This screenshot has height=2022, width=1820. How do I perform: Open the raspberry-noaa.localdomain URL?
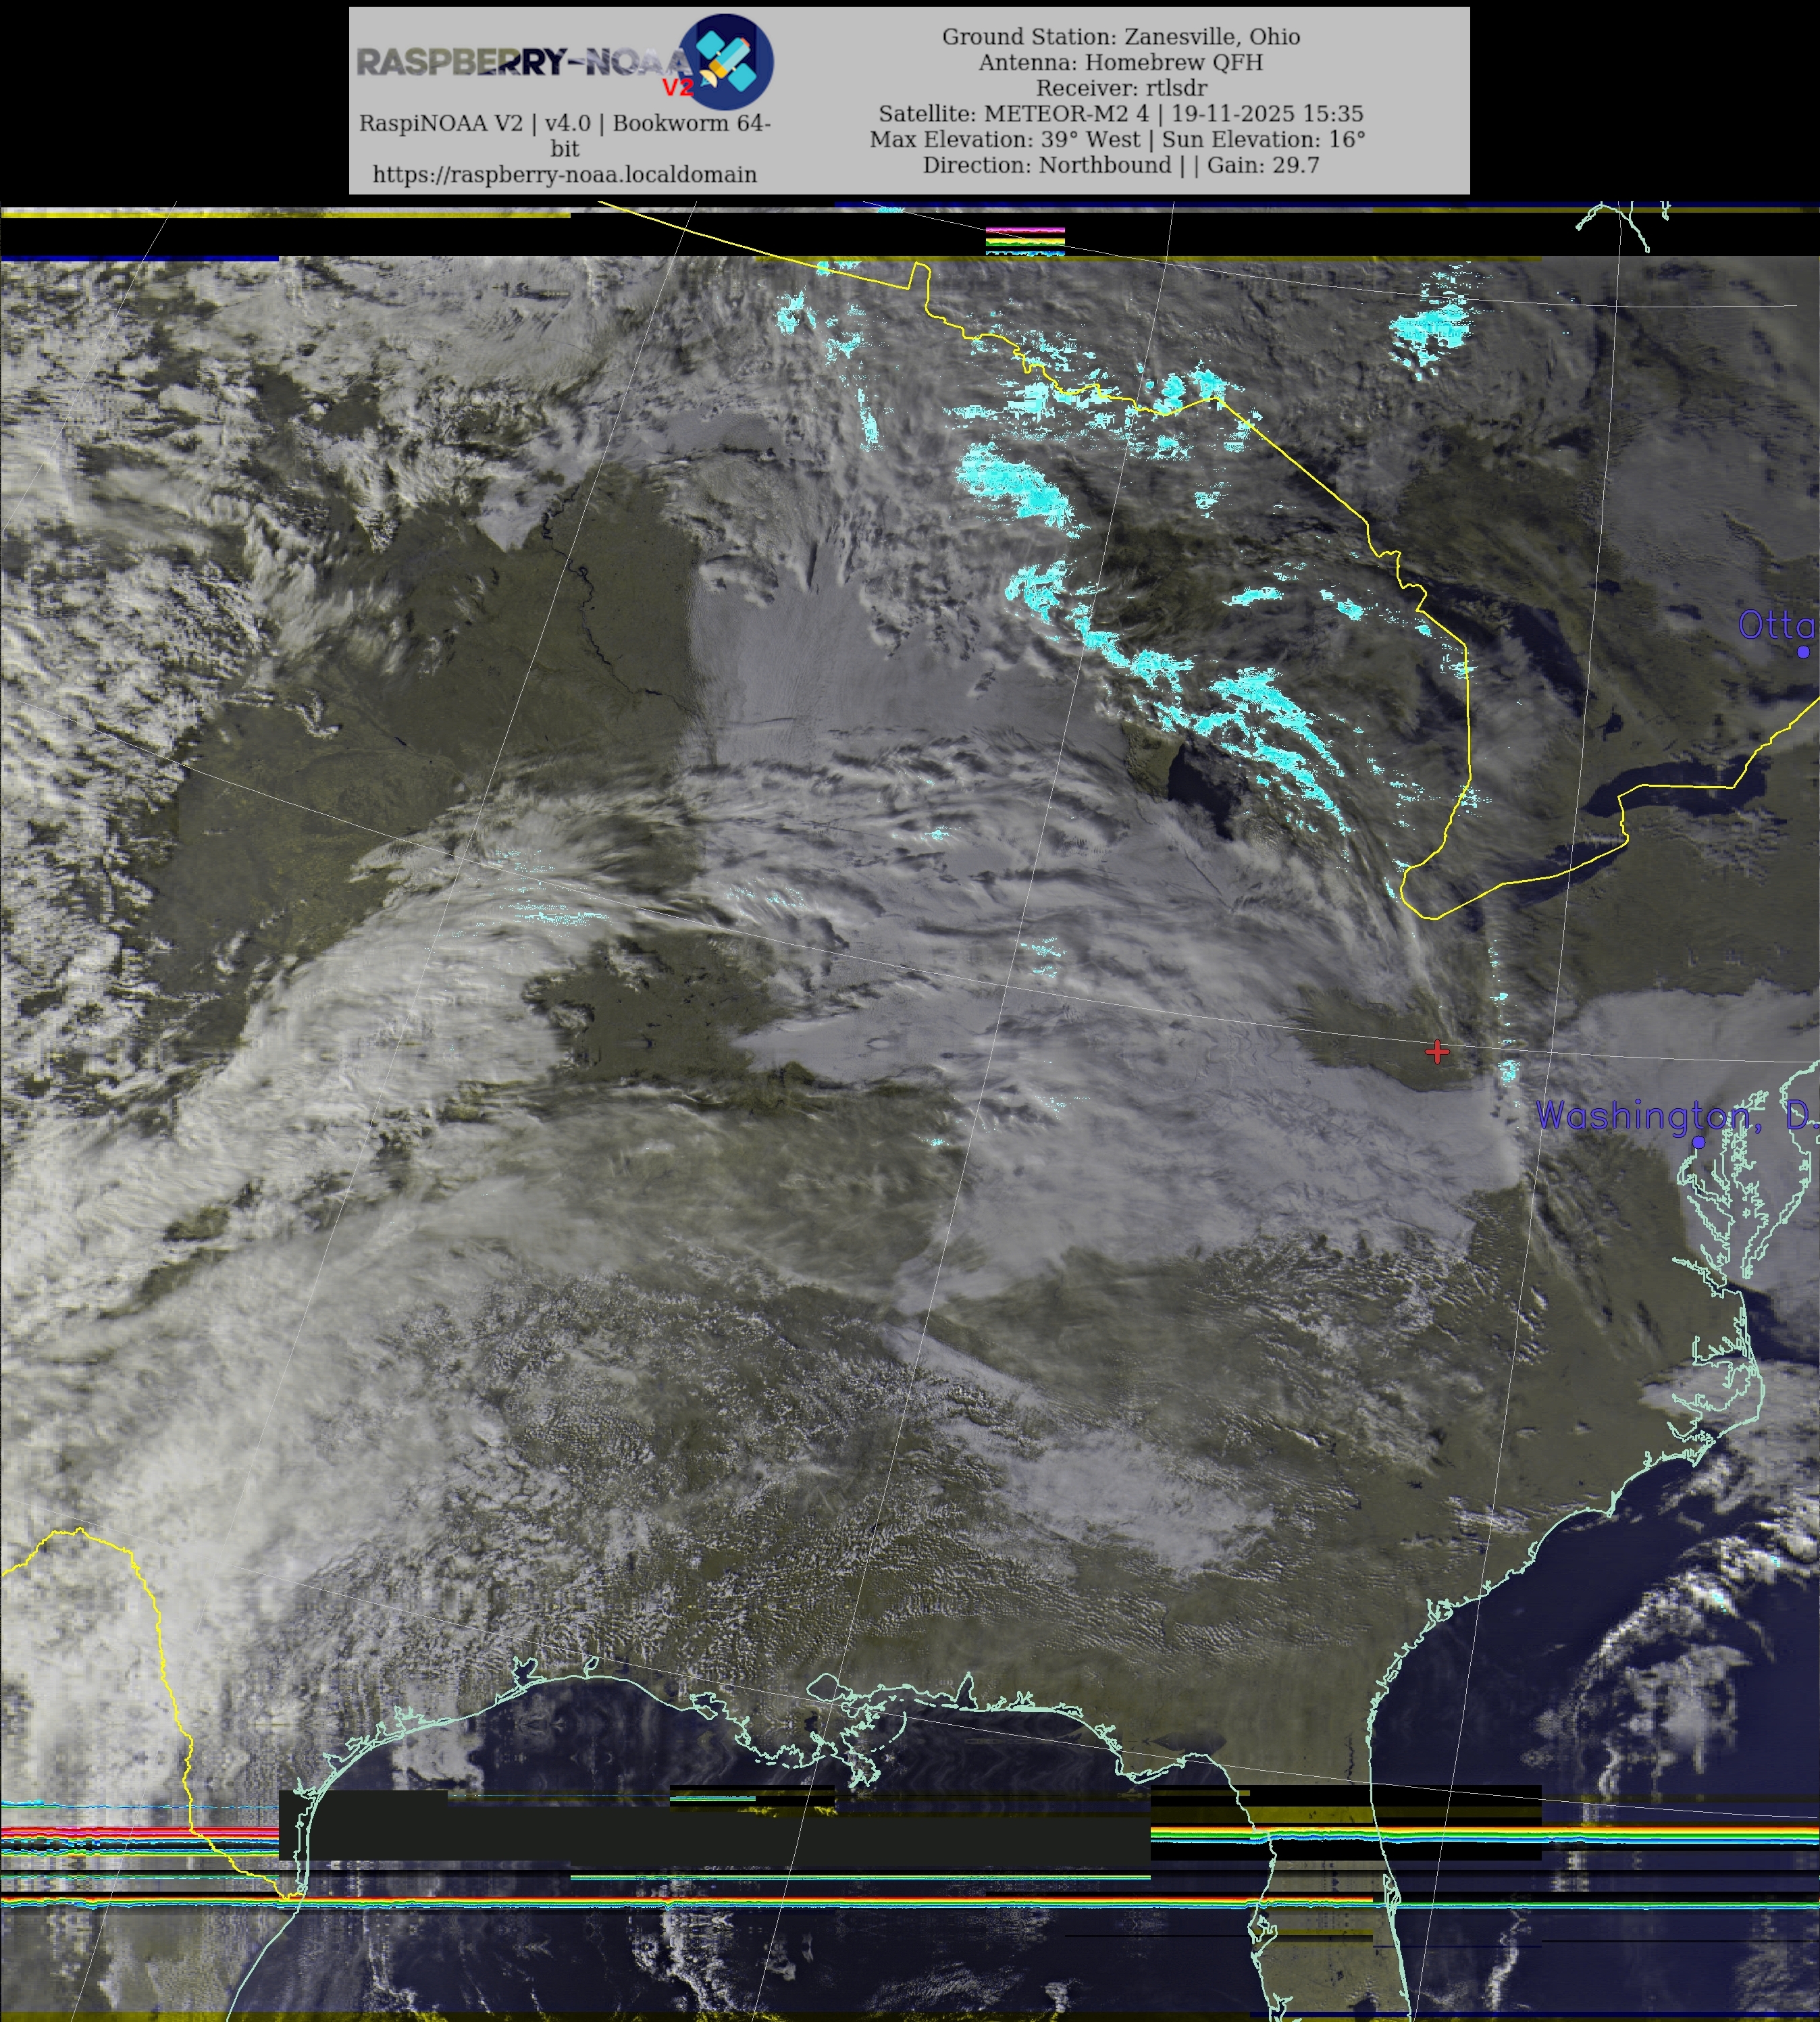564,174
